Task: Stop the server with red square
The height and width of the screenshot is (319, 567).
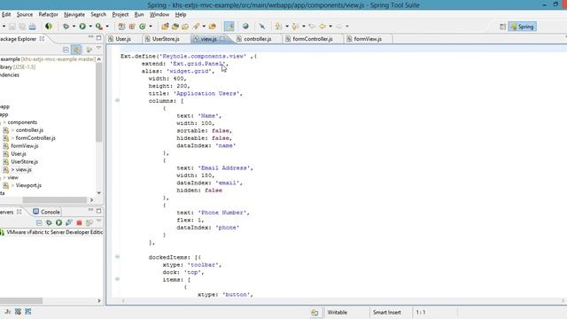Action: click(79, 222)
